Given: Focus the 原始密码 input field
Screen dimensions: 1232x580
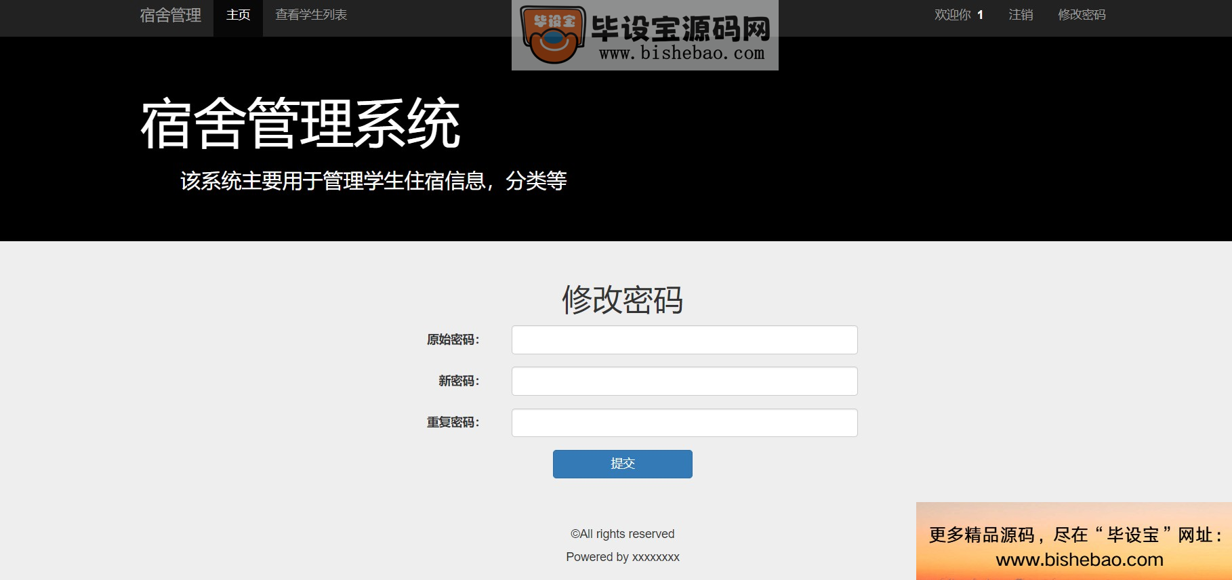Looking at the screenshot, I should pos(684,339).
